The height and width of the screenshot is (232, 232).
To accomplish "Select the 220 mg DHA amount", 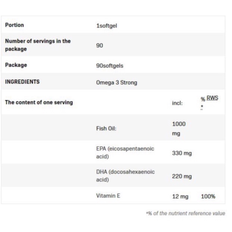I will (x=182, y=176).
